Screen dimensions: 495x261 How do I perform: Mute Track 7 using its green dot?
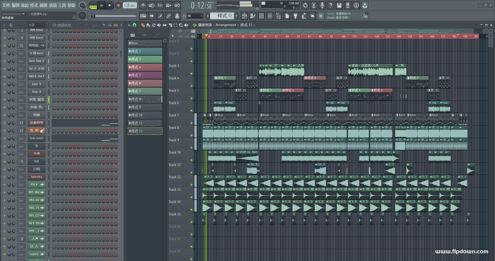[x=191, y=123]
